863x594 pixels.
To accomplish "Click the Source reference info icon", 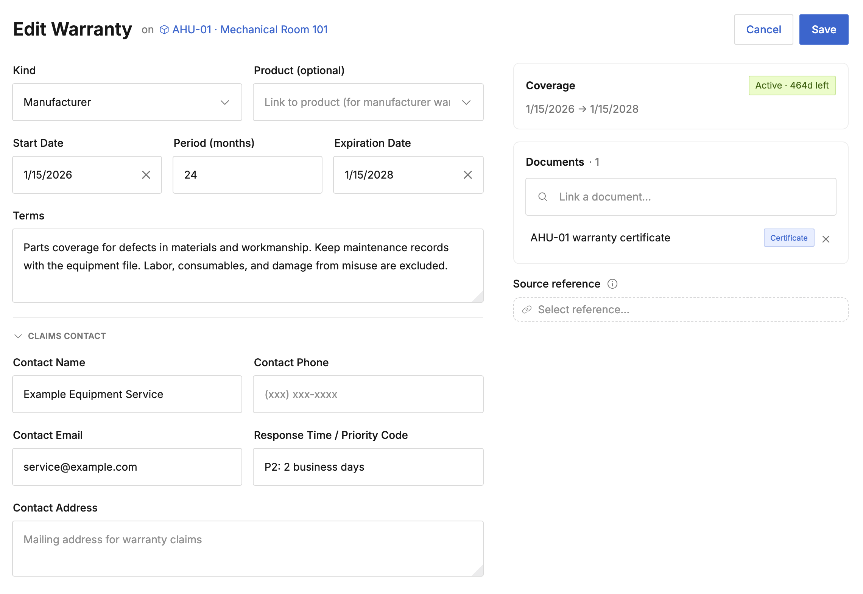I will [612, 284].
